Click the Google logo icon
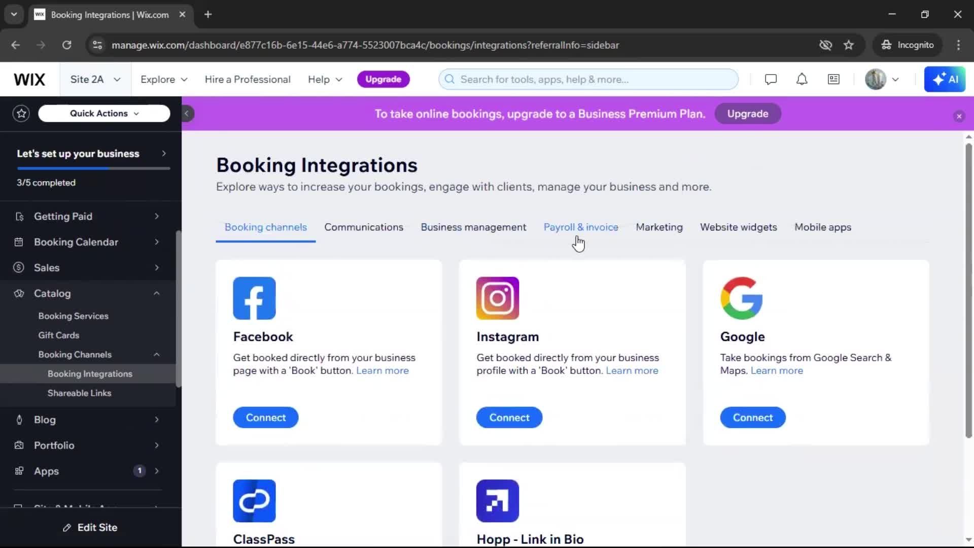 tap(742, 298)
